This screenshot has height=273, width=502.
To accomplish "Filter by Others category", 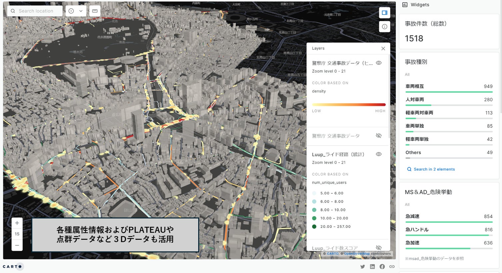I will [449, 154].
